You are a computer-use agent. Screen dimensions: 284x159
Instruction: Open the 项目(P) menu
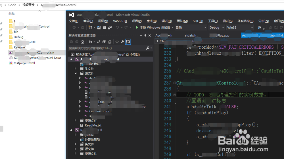tap(137, 21)
